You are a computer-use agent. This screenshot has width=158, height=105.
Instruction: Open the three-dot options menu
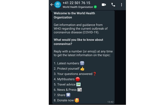121,5
